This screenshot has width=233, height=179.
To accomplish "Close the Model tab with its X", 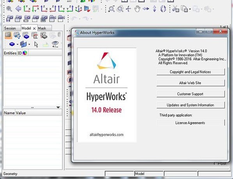I will tap(34, 28).
